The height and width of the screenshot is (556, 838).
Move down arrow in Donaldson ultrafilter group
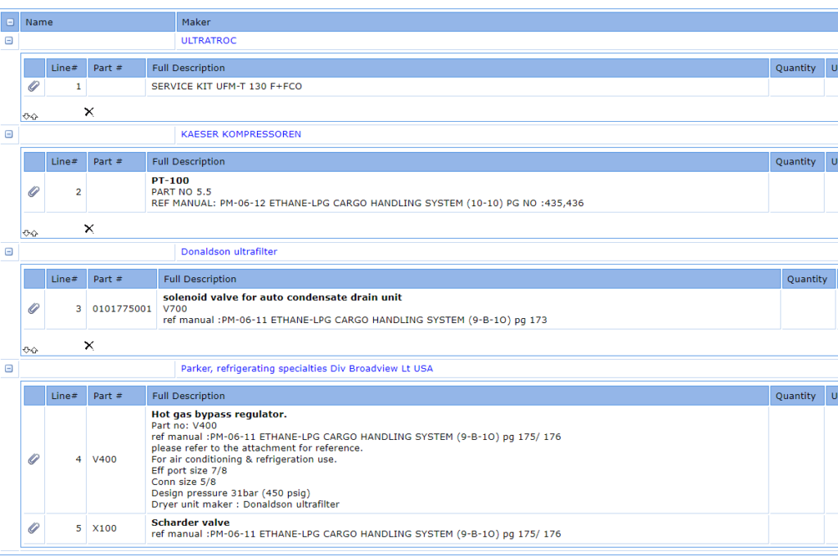(26, 351)
